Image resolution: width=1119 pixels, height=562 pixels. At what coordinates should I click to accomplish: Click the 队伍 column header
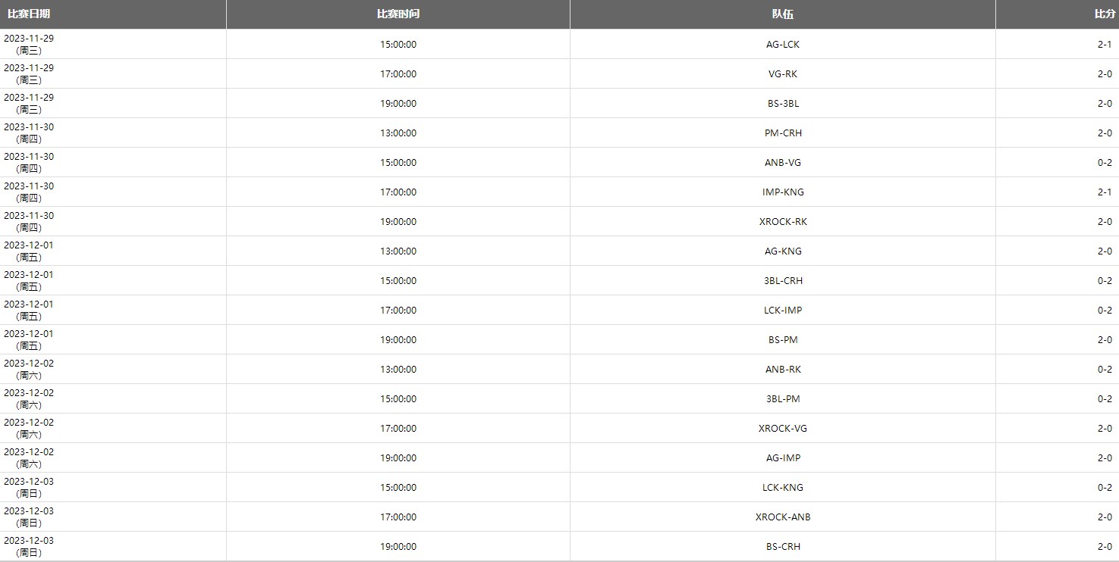pos(783,14)
